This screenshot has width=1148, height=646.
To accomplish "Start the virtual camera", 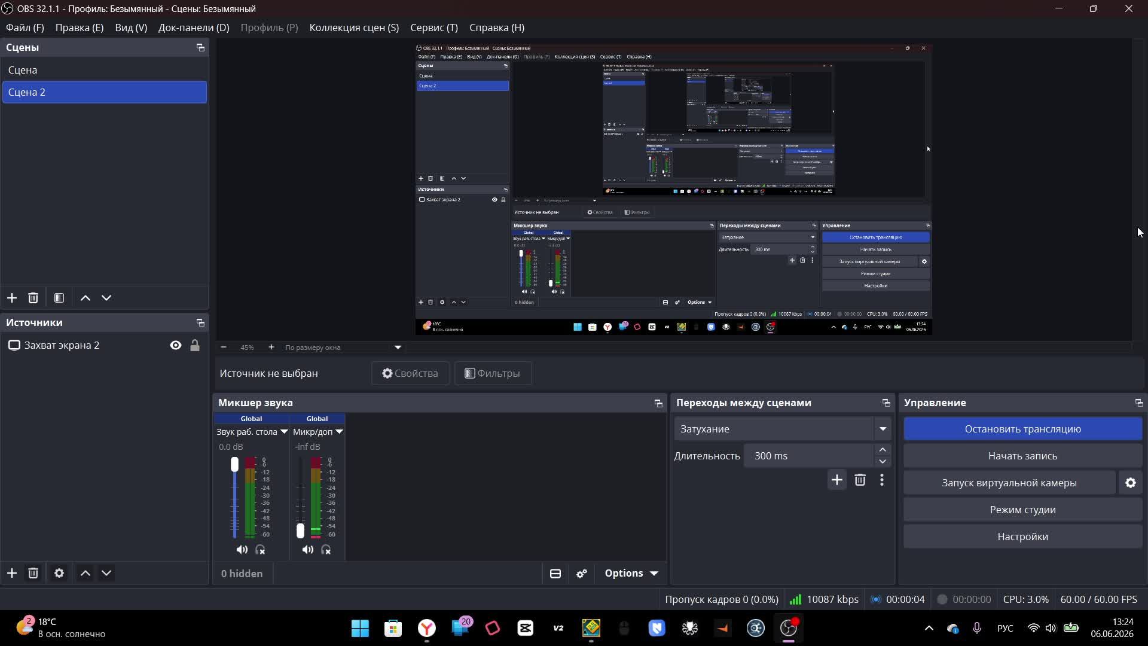I will click(1009, 483).
